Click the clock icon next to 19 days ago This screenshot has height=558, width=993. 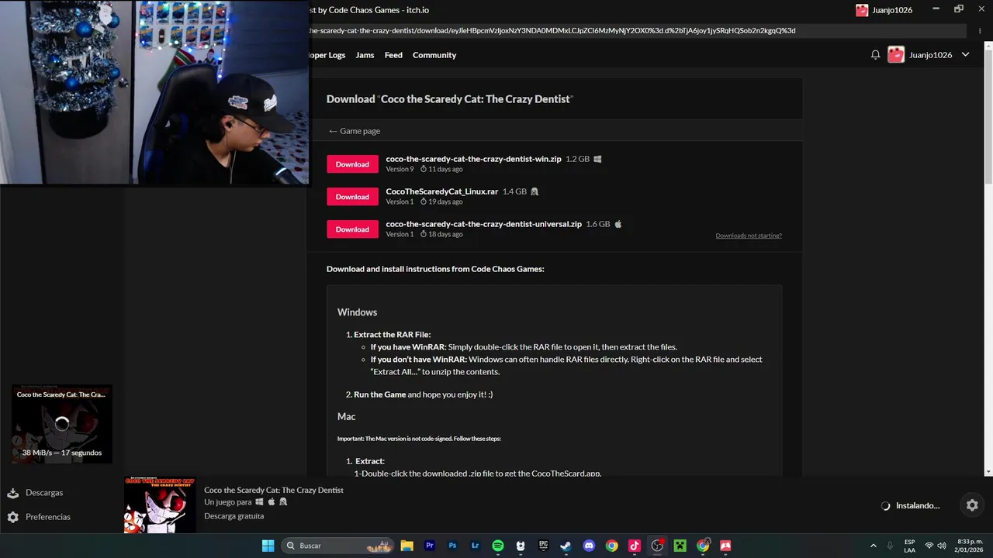tap(424, 201)
